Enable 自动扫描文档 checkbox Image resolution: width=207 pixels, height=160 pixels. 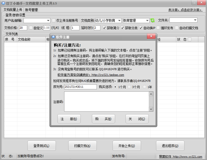coord(177,28)
